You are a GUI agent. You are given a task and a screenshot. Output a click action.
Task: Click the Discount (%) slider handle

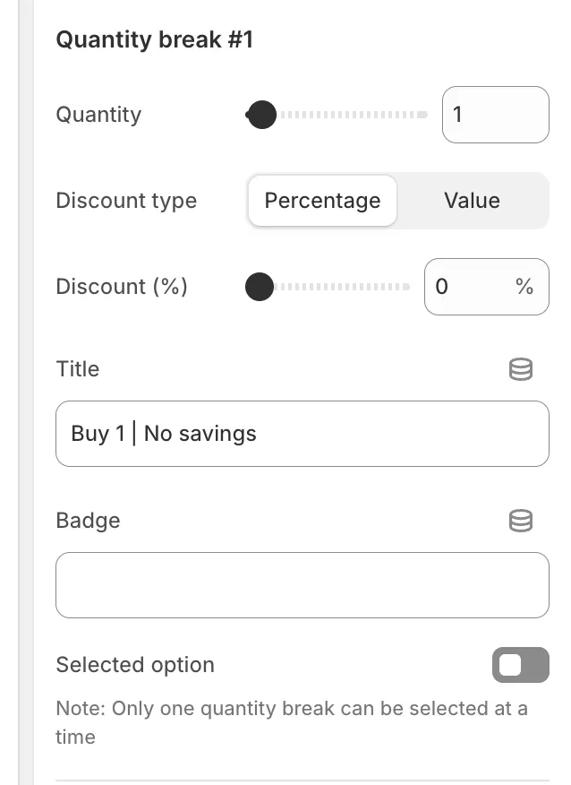[260, 287]
